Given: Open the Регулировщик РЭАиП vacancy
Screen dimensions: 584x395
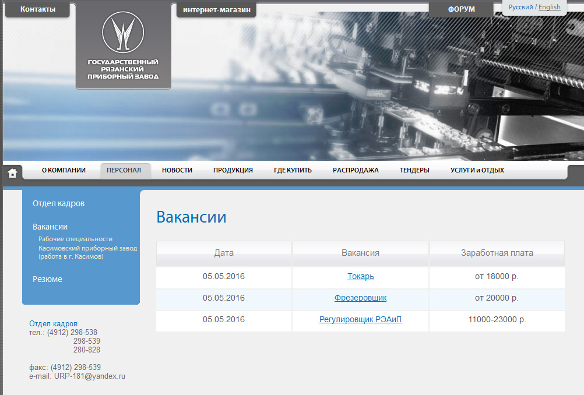Looking at the screenshot, I should point(360,319).
